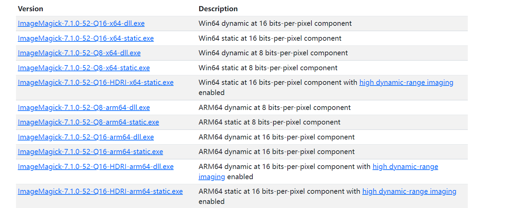Click the ARM64 dynamic 8 bits-per-pixel description
The width and height of the screenshot is (518, 208).
pyautogui.click(x=274, y=108)
